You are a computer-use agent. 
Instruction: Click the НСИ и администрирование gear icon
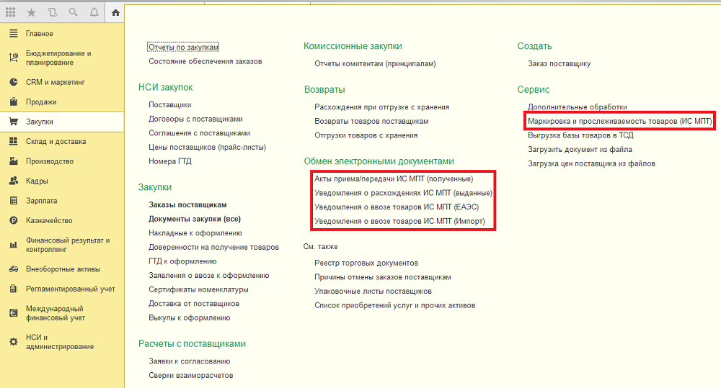tap(13, 342)
